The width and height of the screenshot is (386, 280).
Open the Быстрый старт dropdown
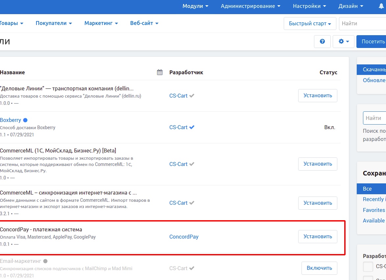310,23
